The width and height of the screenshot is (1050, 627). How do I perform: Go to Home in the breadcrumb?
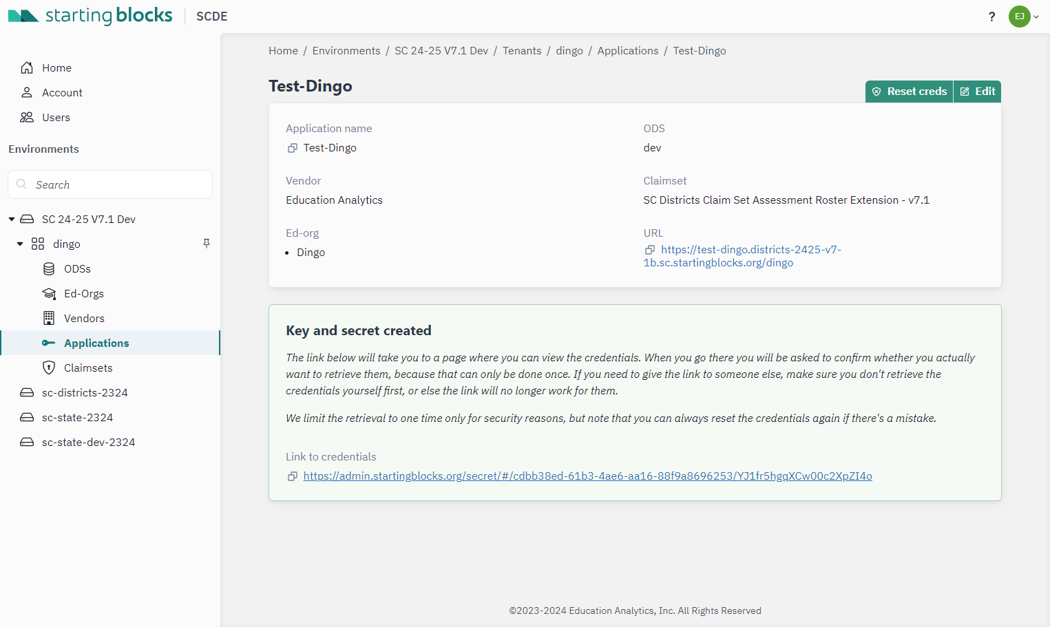coord(283,50)
